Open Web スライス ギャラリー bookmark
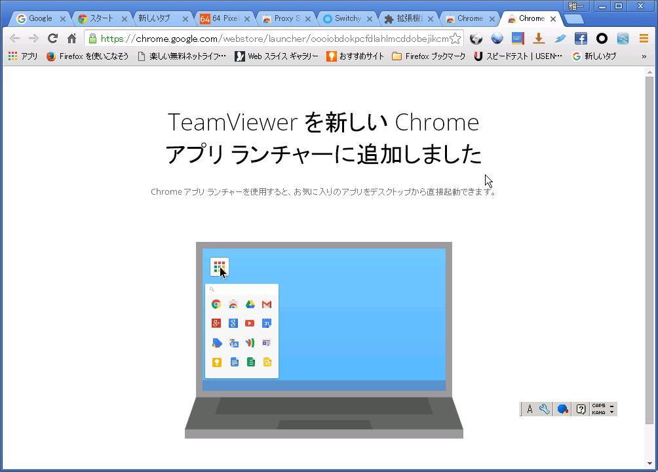The height and width of the screenshot is (472, 658). pyautogui.click(x=276, y=56)
